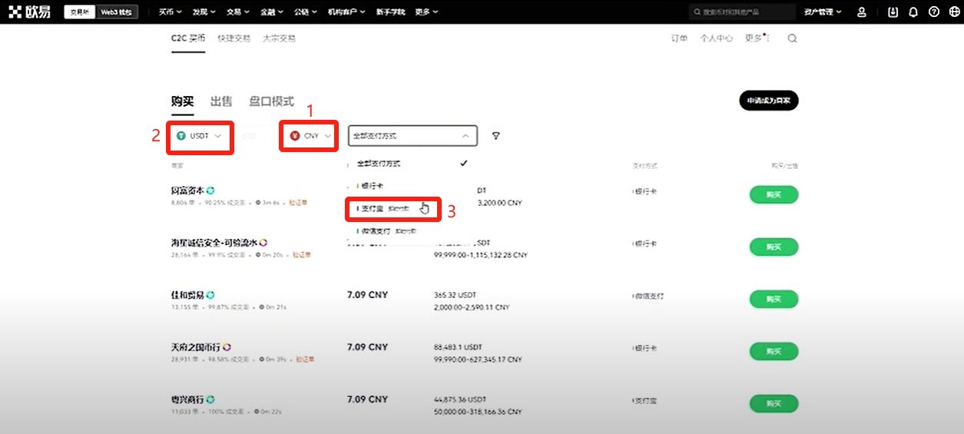The width and height of the screenshot is (964, 434).
Task: Switch to 交易所 toggle option
Action: pos(79,12)
